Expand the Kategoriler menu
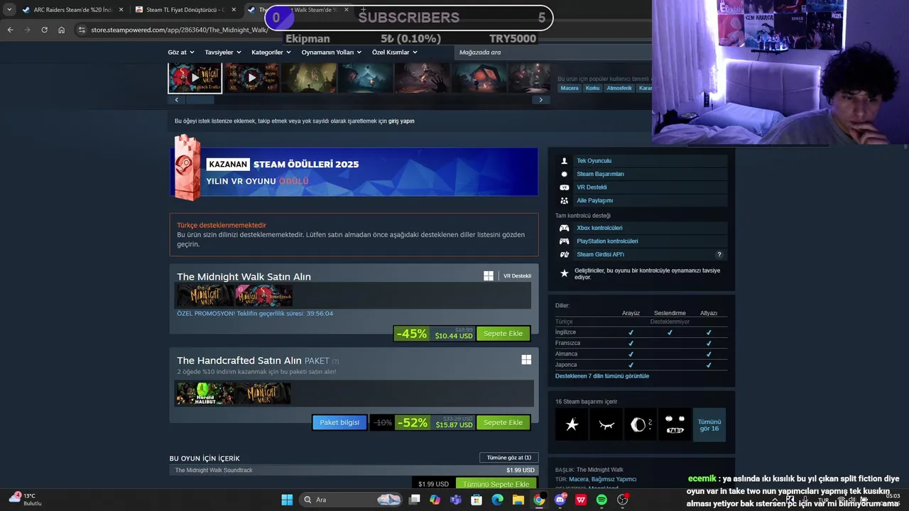 coord(271,52)
